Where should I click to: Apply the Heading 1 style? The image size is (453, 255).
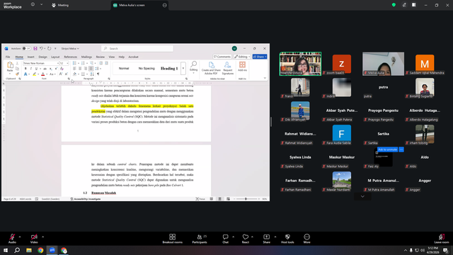click(x=169, y=69)
